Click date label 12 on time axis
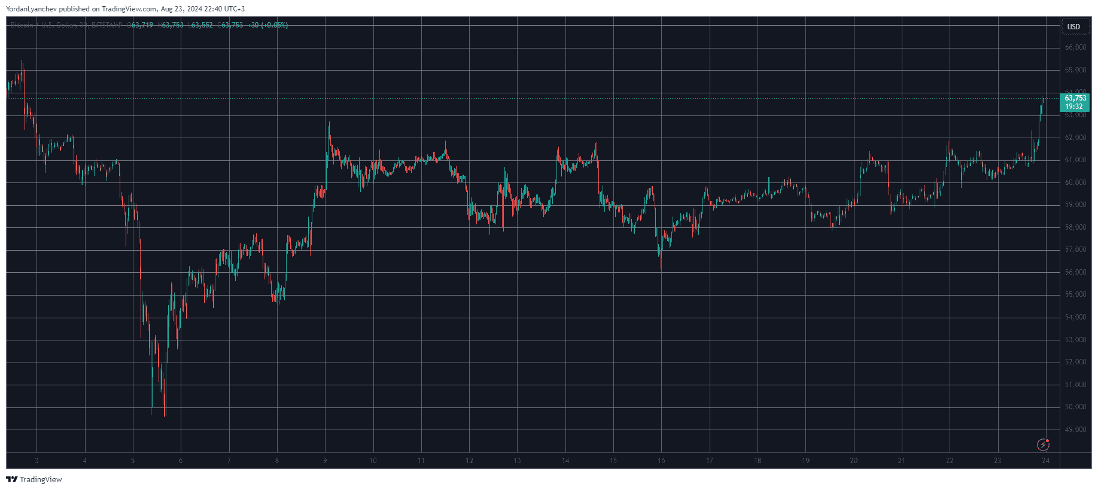This screenshot has height=490, width=1098. 469,461
